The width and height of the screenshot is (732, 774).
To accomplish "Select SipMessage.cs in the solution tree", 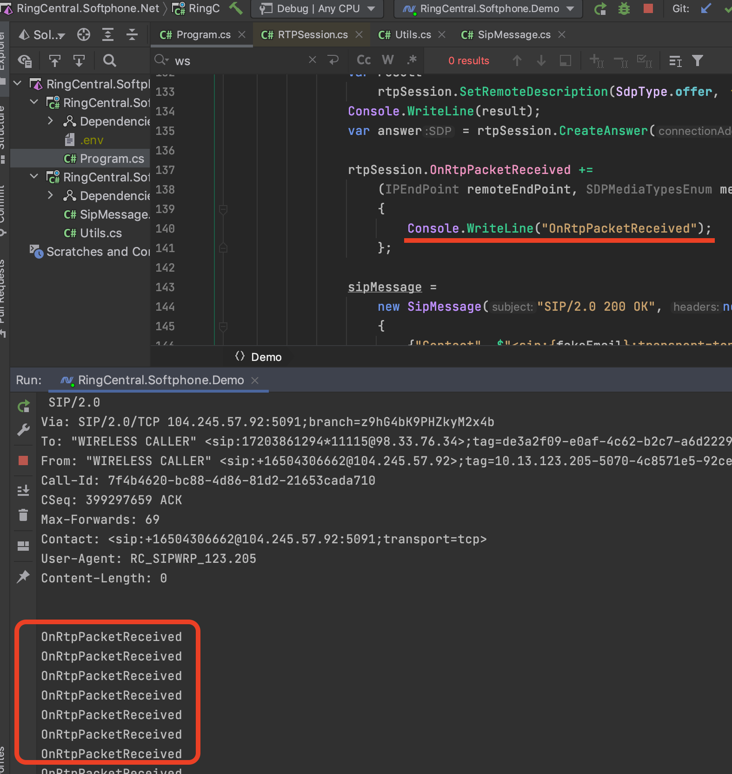I will [x=106, y=214].
